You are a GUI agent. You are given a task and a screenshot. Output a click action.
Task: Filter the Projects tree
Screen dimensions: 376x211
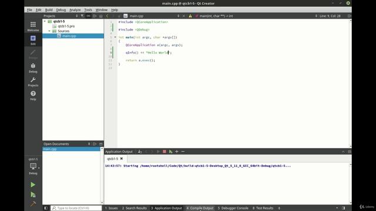(82, 16)
